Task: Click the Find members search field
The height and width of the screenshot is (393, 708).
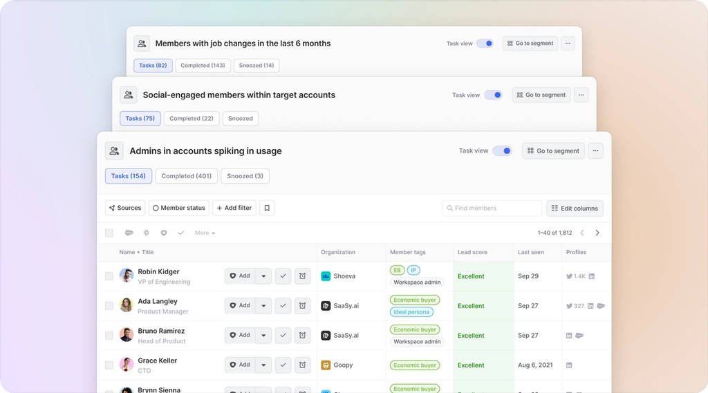Action: tap(492, 209)
